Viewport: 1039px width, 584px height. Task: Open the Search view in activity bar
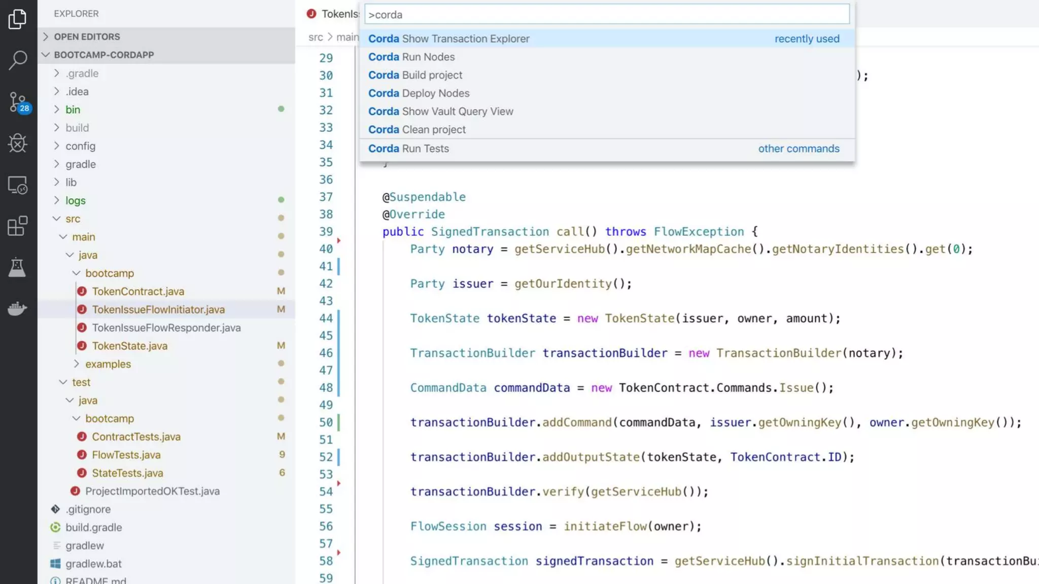[x=18, y=60]
